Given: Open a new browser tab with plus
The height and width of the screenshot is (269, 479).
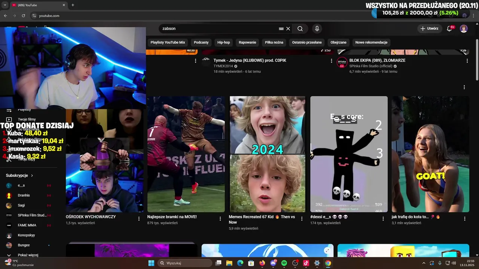Looking at the screenshot, I should (73, 5).
